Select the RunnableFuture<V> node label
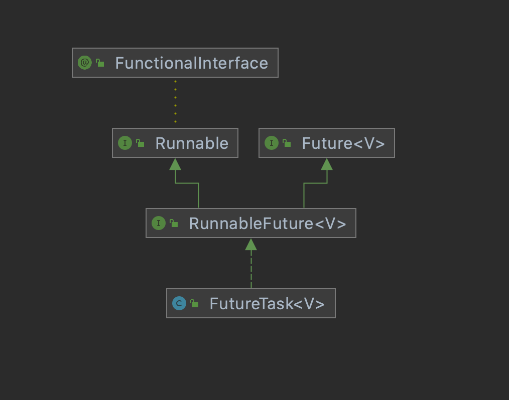The image size is (509, 400). pos(268,224)
